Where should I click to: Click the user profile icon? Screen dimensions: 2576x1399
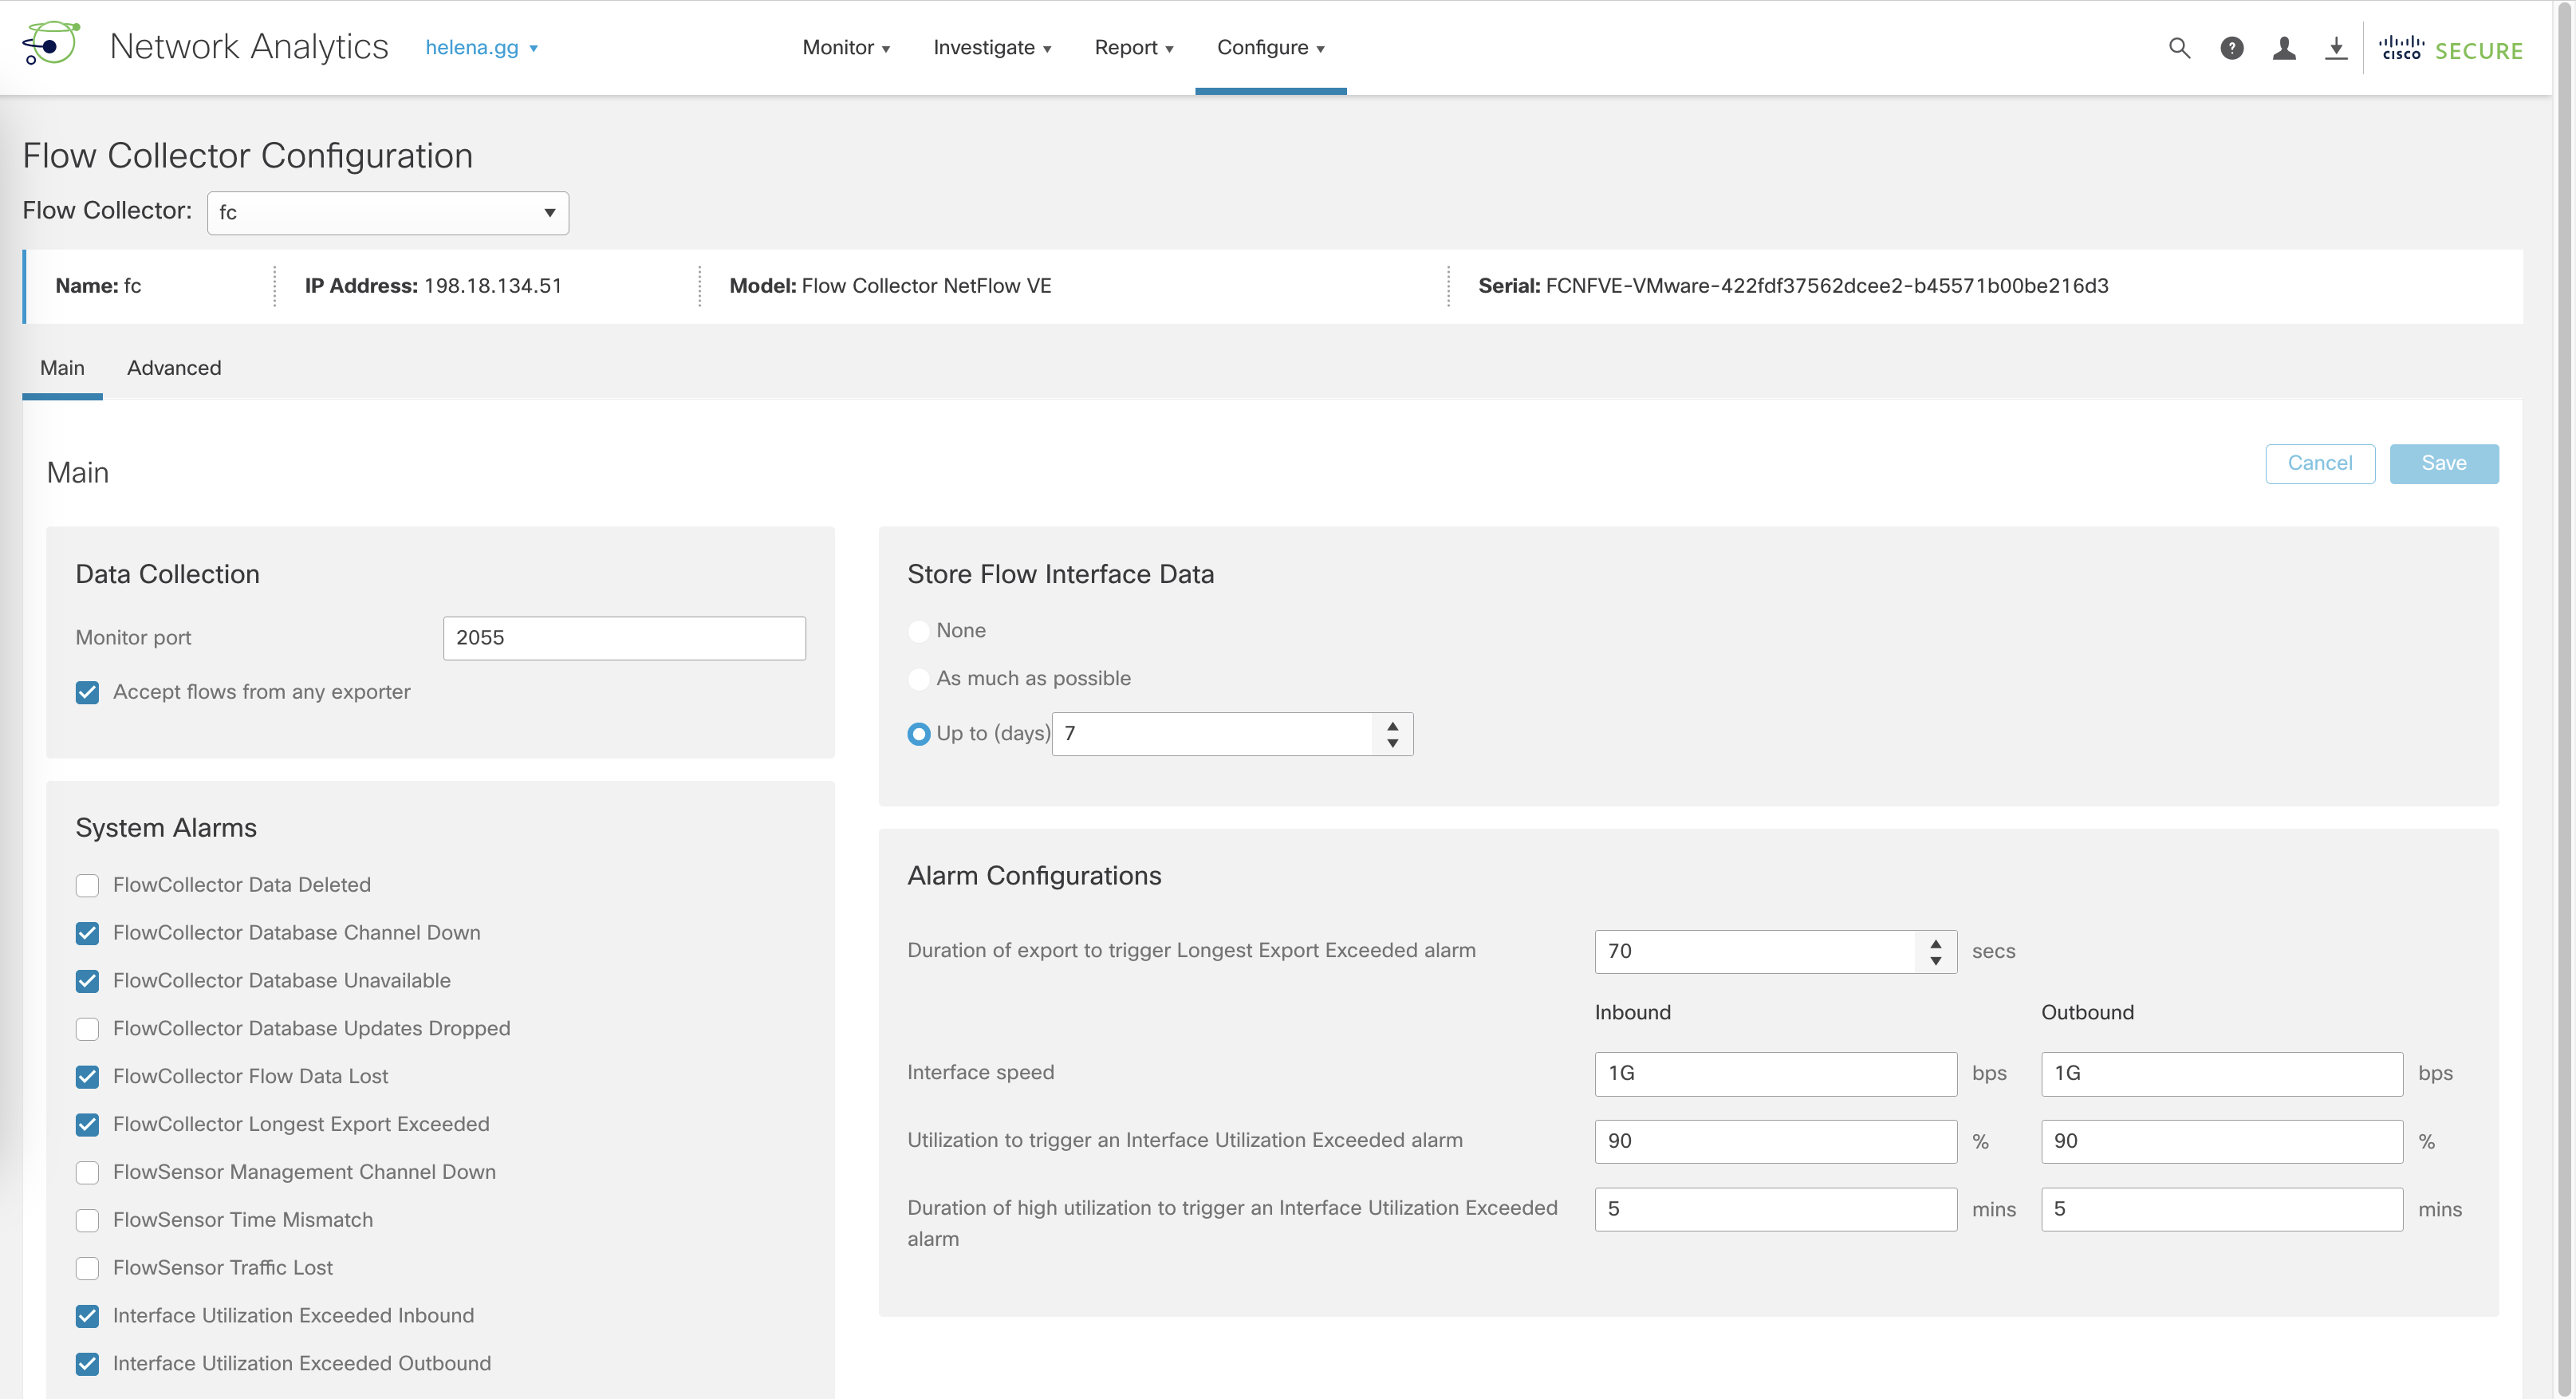2283,48
